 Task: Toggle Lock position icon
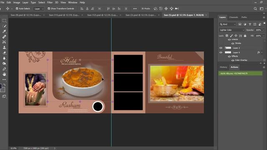click(236, 36)
